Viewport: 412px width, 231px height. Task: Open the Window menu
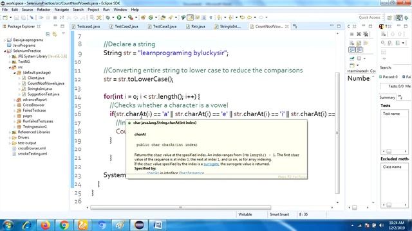pos(120,10)
